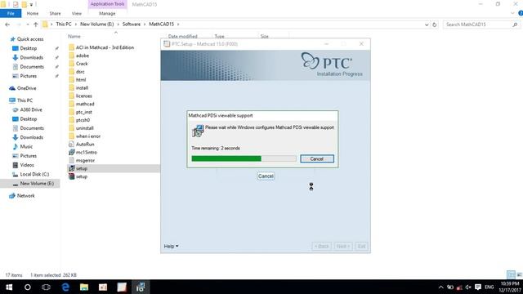Go up one folder level arrow
The image size is (523, 294).
(36, 24)
